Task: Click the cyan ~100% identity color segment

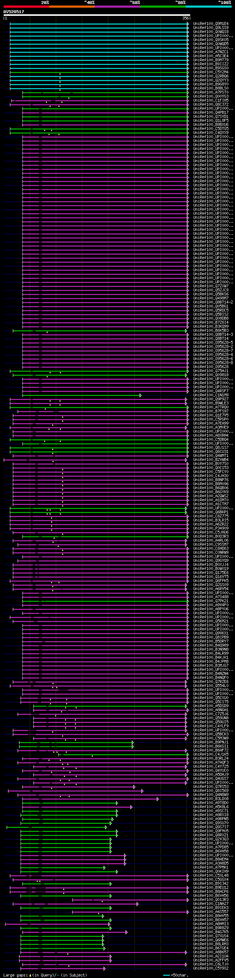Action: pyautogui.click(x=209, y=7)
